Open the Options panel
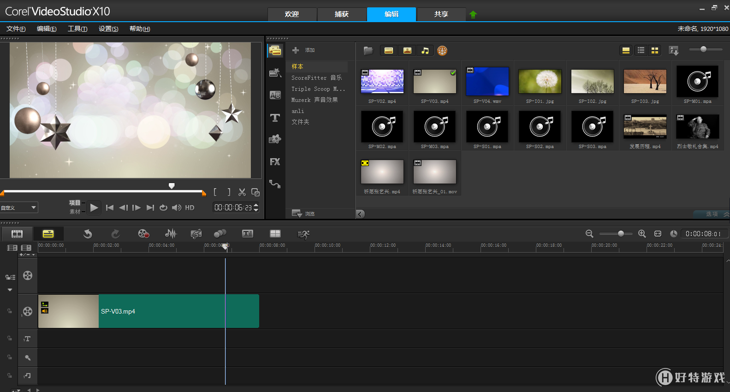Screen dimensions: 730x392 (x=712, y=214)
